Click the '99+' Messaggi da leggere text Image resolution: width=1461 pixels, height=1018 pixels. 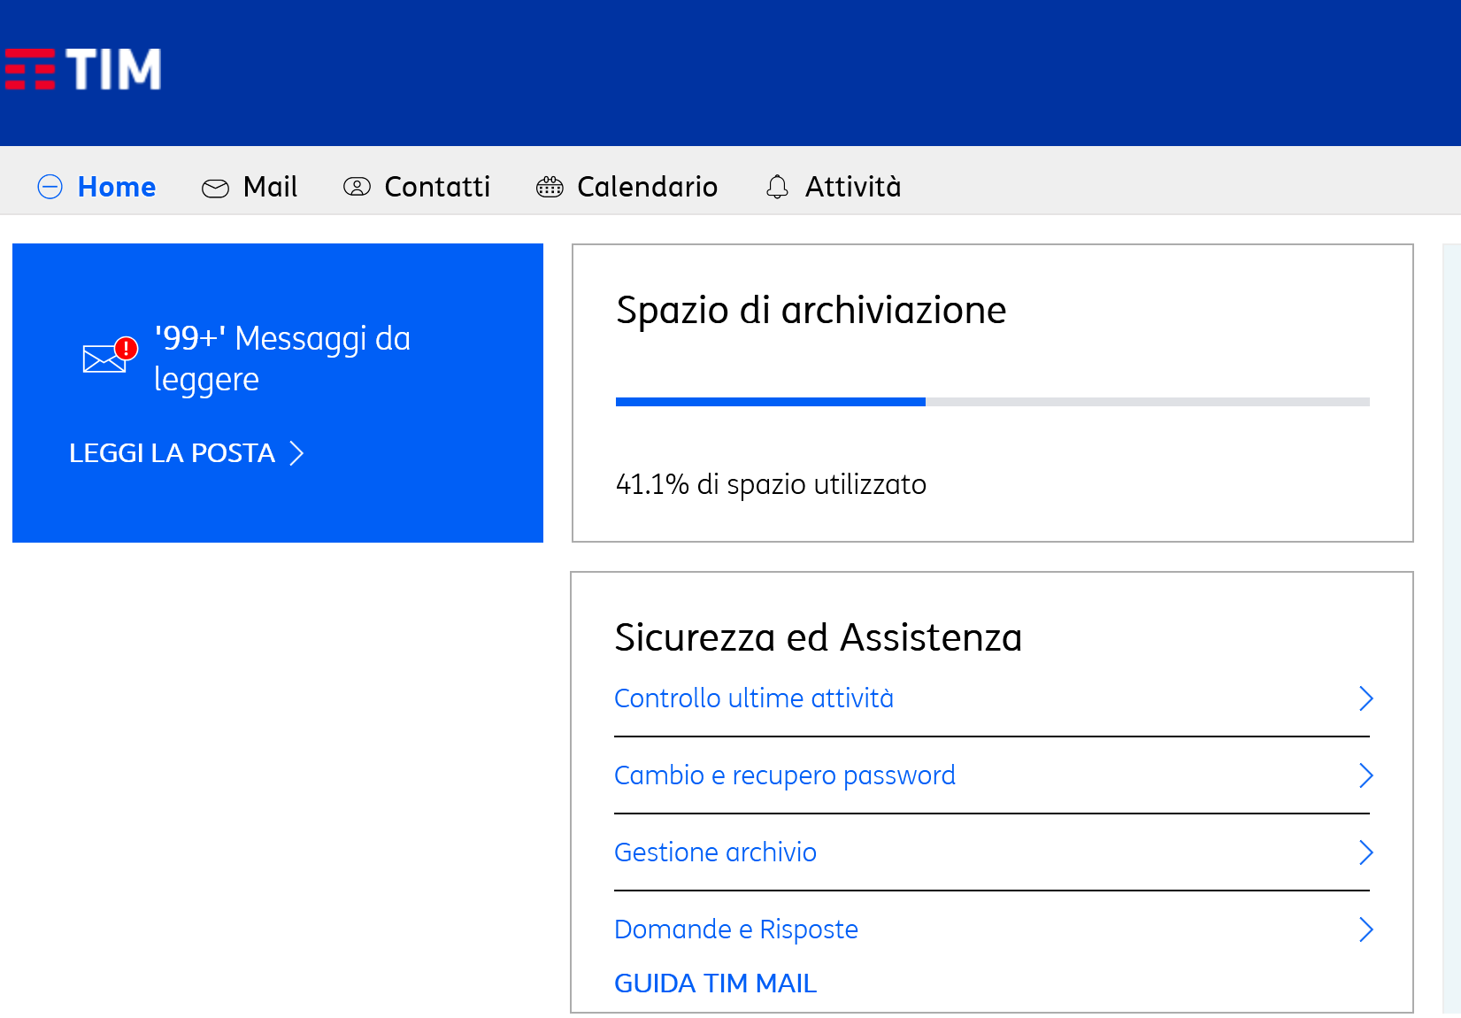click(x=282, y=359)
